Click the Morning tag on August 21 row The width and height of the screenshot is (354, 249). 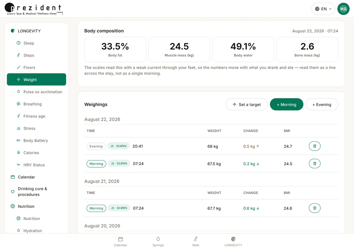tap(96, 208)
